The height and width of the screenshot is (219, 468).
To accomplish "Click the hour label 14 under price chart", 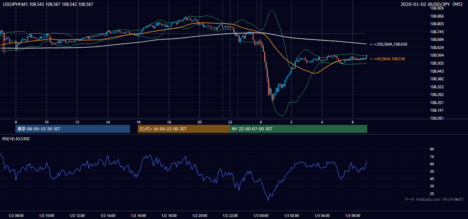I will [x=108, y=122].
